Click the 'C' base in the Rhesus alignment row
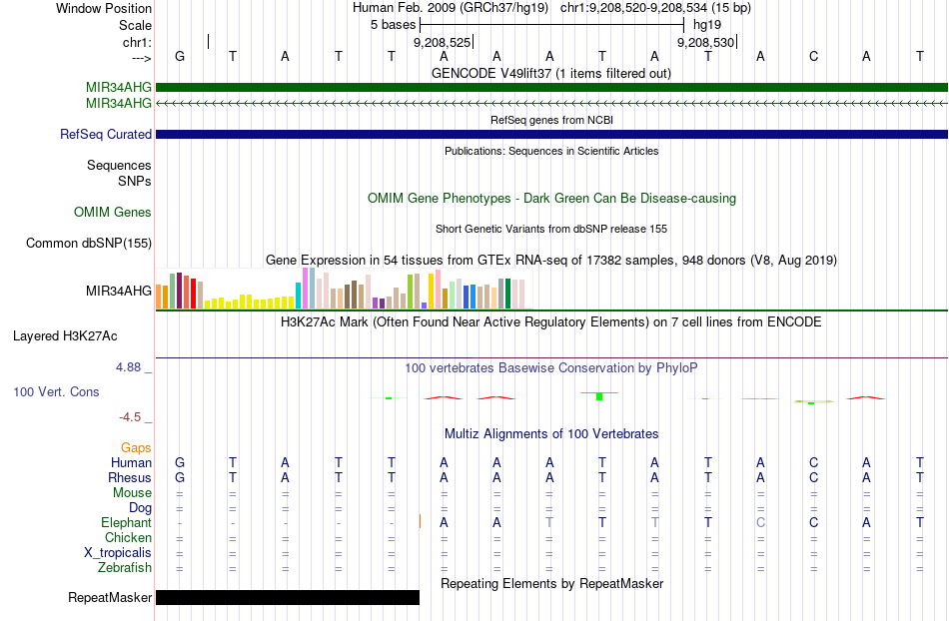This screenshot has height=621, width=949. pos(813,477)
